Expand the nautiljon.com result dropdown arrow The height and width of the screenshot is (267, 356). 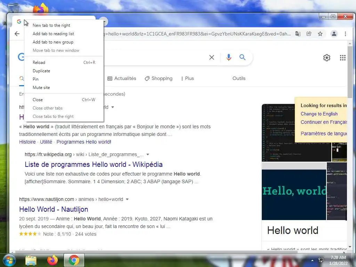[x=127, y=199]
